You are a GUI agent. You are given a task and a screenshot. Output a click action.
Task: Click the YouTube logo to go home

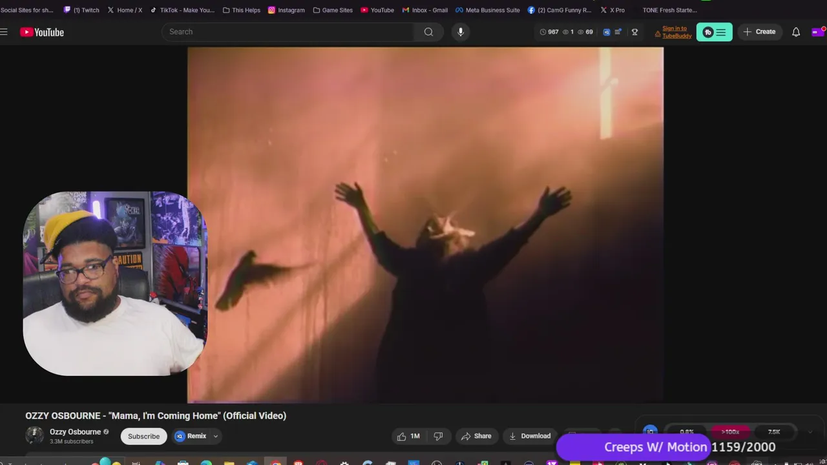click(x=42, y=32)
